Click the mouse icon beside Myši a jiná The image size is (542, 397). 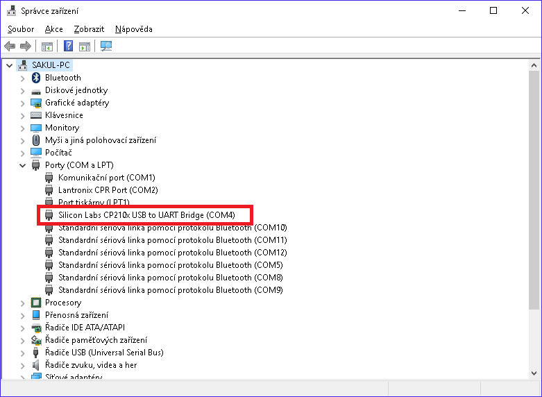pyautogui.click(x=36, y=140)
